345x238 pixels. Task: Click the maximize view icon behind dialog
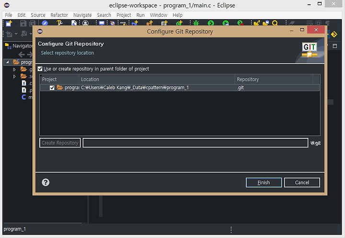pos(335,46)
